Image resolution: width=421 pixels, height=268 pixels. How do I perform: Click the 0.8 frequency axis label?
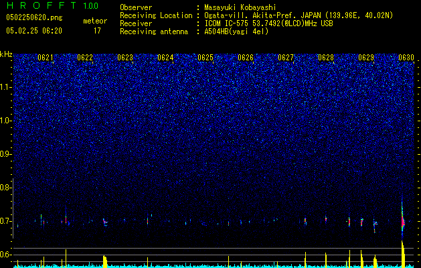pos(5,188)
